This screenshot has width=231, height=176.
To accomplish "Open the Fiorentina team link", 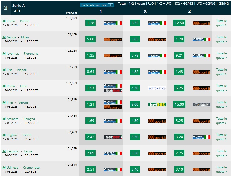I will point(31,53).
